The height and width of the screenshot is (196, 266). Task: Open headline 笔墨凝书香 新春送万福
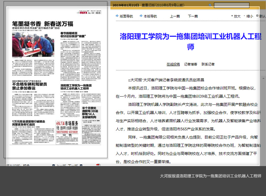coord(43,24)
